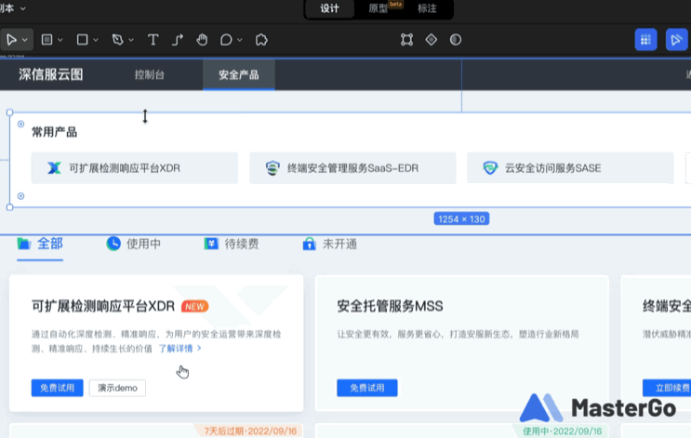Expand the Frame tool options arrow
This screenshot has width=691, height=438.
pyautogui.click(x=60, y=40)
